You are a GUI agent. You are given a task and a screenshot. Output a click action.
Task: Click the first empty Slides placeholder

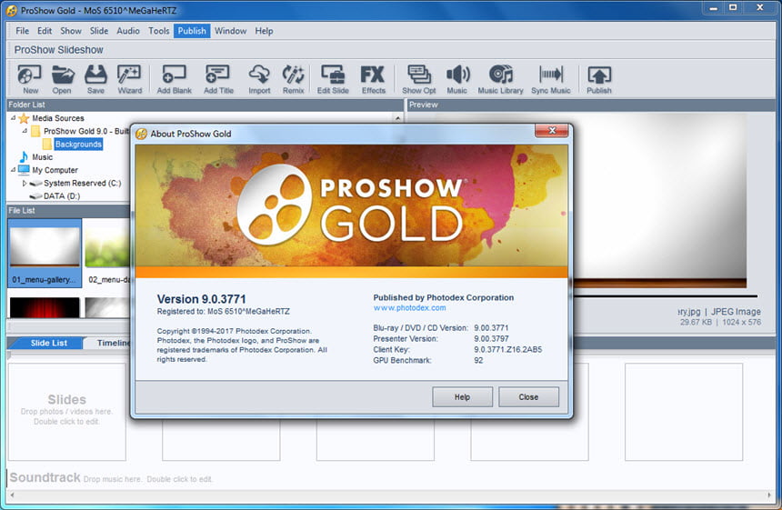tap(66, 411)
